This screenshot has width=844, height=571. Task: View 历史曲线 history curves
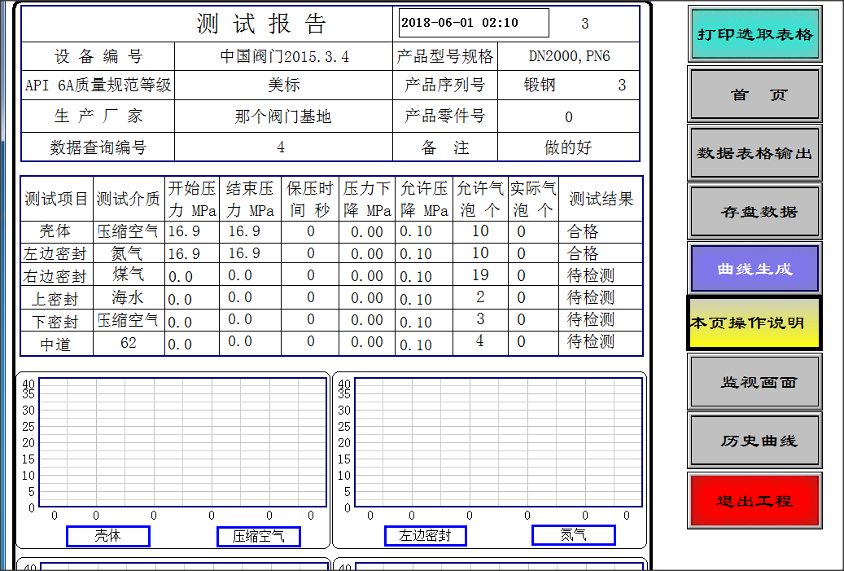coord(754,441)
